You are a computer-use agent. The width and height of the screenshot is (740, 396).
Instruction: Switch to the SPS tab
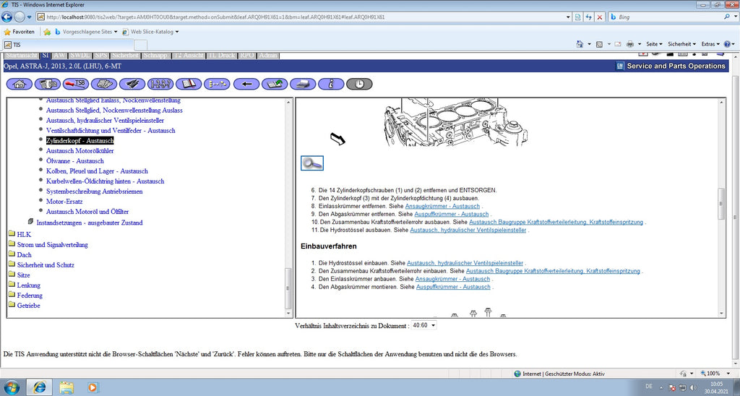(100, 55)
